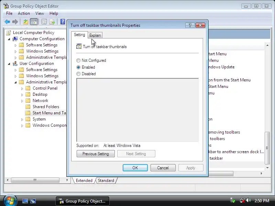
Task: Click the Local Computer Policy scroll icon
Action: 8,33
